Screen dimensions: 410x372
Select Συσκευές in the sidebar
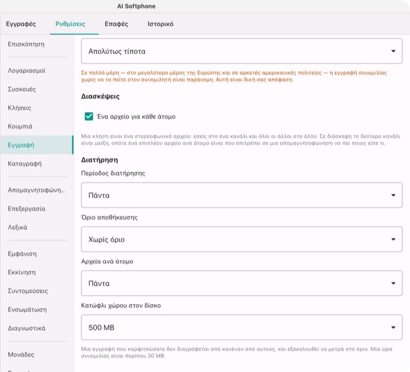[37, 89]
